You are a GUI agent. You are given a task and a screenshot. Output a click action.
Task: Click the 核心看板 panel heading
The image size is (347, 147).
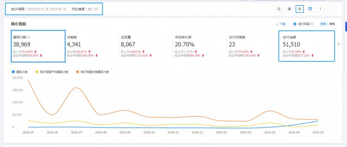[x=19, y=24]
